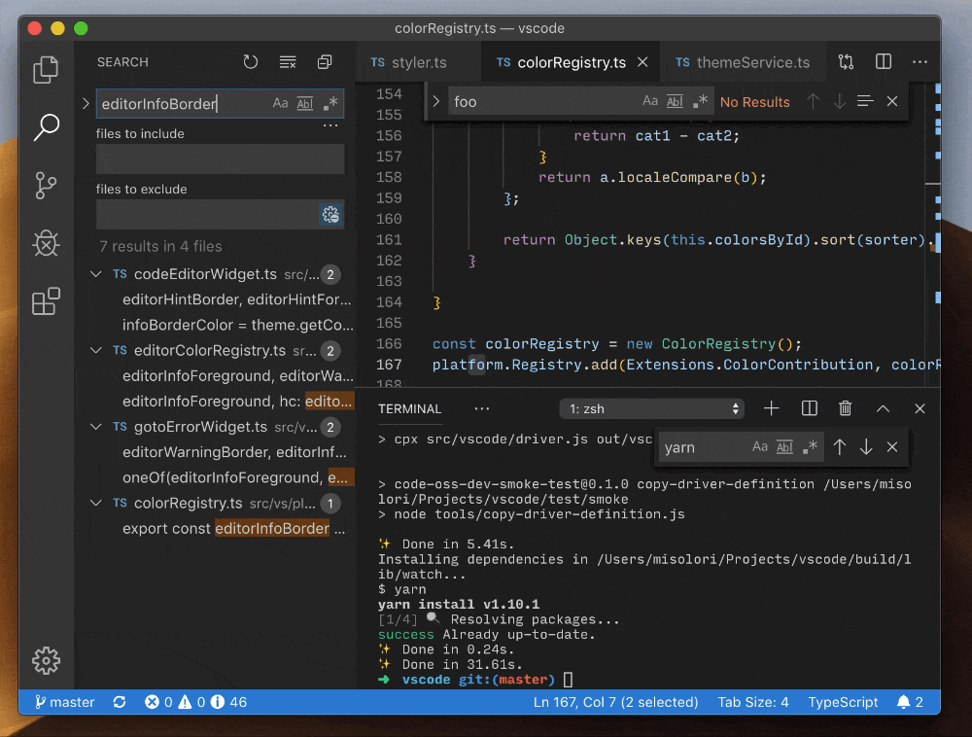The height and width of the screenshot is (737, 972).
Task: Refresh the search results
Action: pos(250,61)
